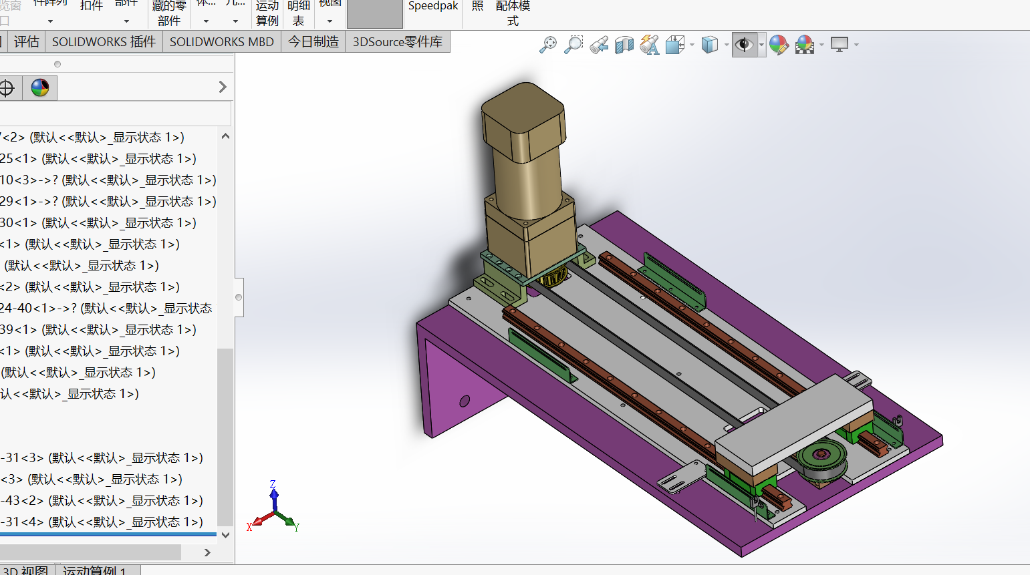Viewport: 1030px width, 575px height.
Task: Toggle the Hide/Show Items eye button
Action: [x=744, y=45]
